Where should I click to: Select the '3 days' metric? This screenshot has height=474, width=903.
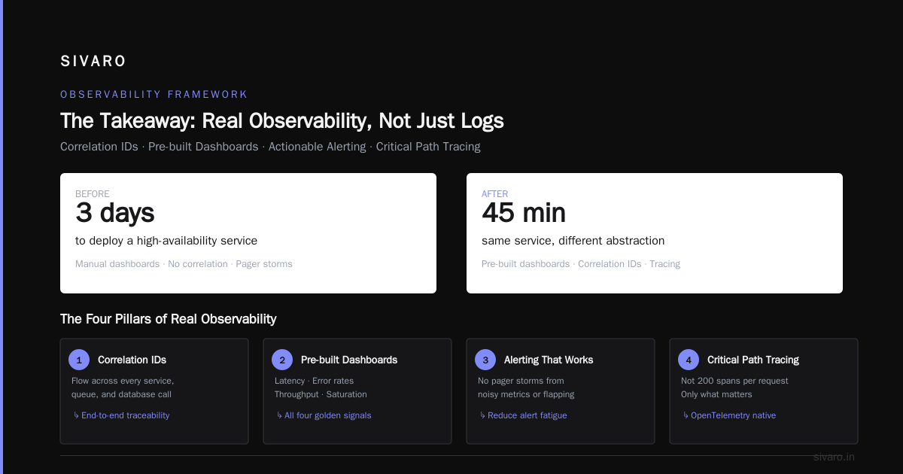(114, 213)
